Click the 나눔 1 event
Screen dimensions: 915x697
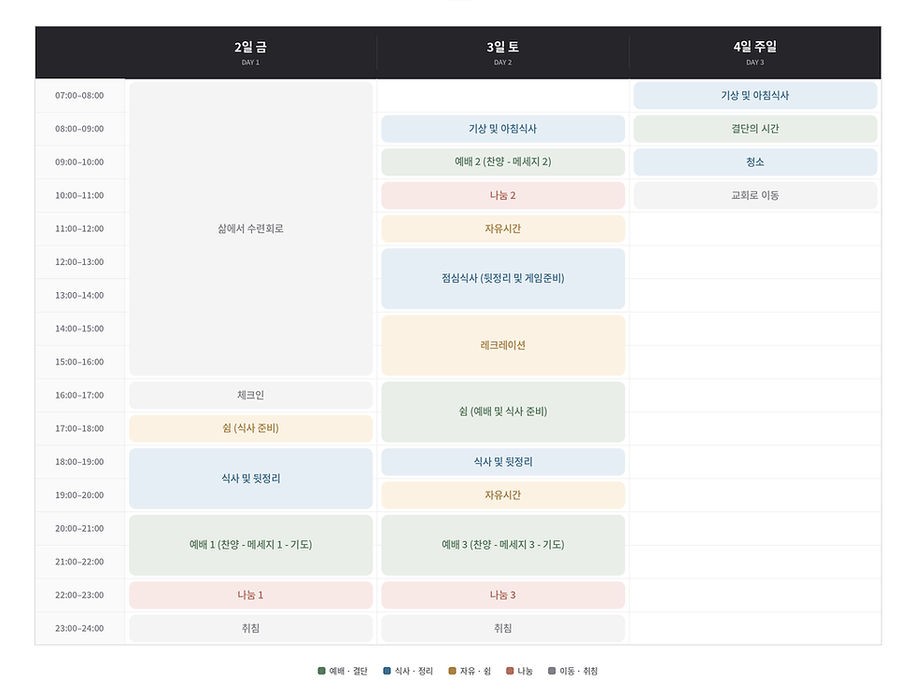251,595
